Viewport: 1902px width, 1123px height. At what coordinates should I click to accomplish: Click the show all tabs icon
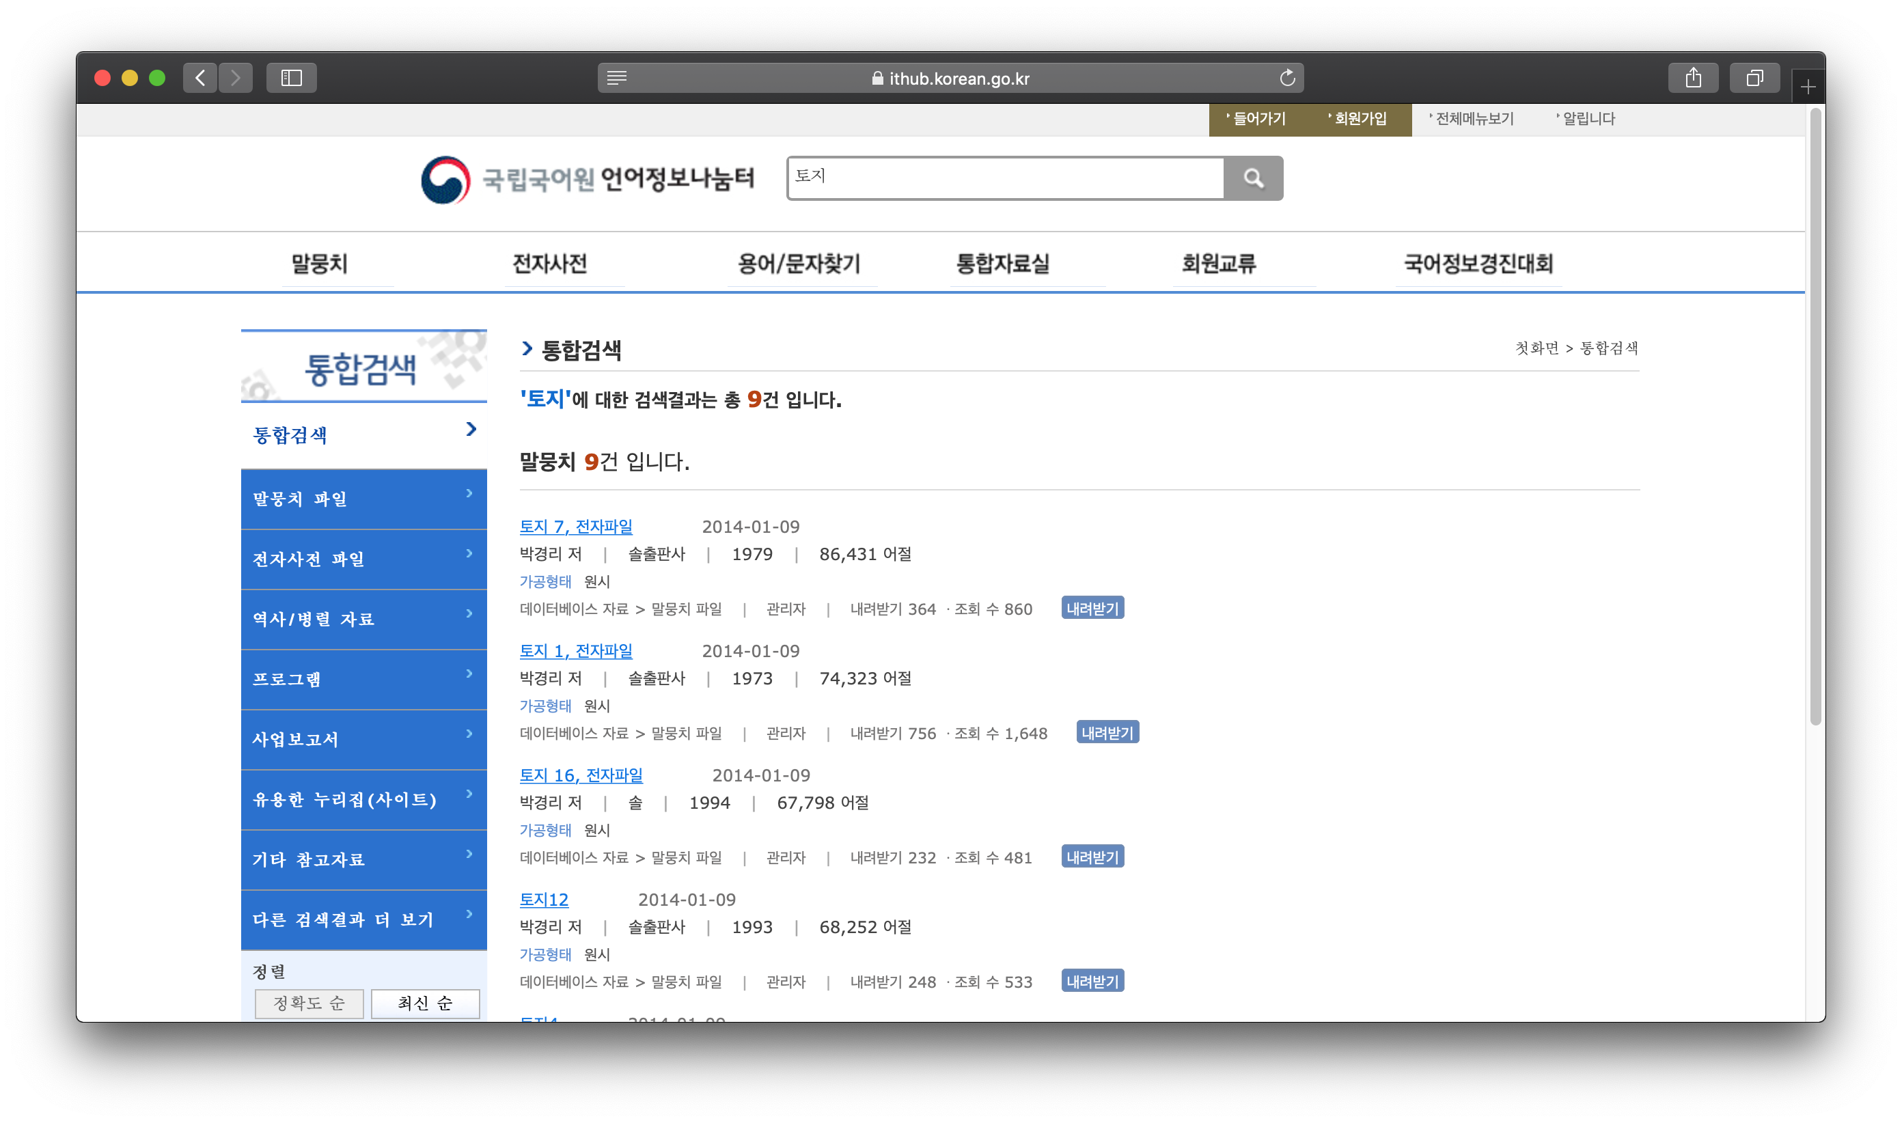pyautogui.click(x=1754, y=77)
